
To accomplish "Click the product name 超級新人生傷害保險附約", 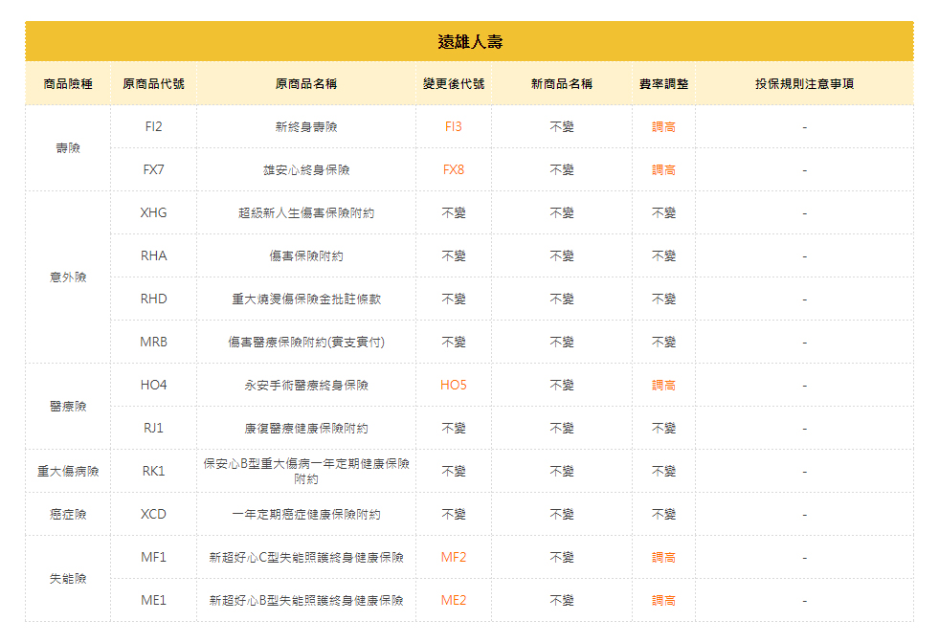I will [306, 212].
